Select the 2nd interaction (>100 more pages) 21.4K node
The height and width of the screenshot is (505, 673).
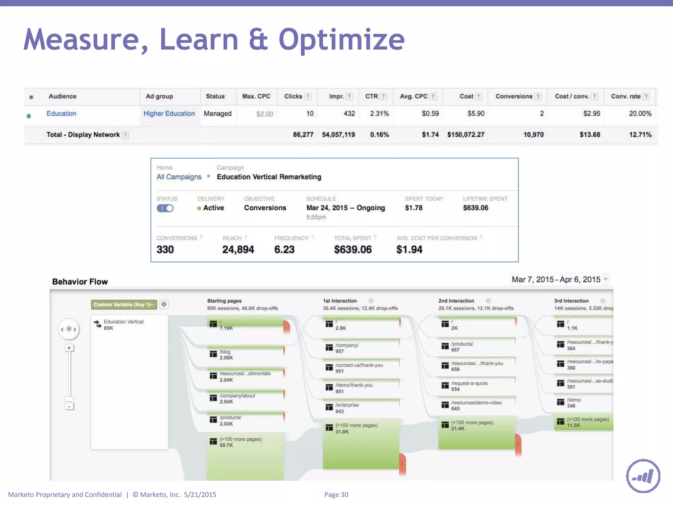477,433
